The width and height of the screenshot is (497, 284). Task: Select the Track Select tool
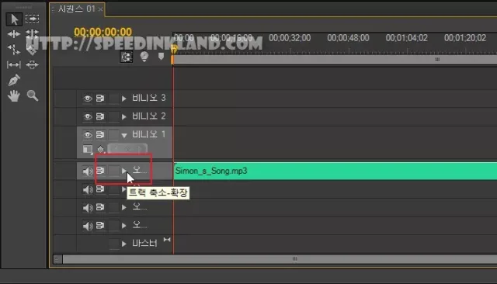click(x=33, y=19)
